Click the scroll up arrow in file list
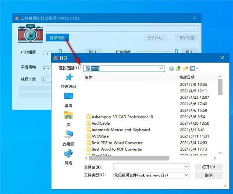 click(220, 76)
